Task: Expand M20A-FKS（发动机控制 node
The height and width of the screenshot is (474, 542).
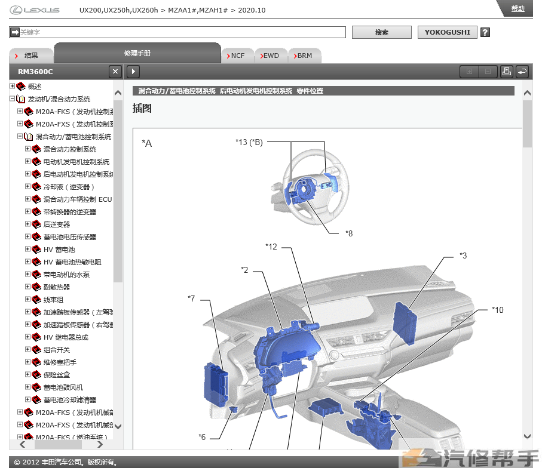Action: pyautogui.click(x=20, y=111)
